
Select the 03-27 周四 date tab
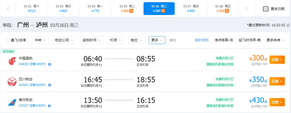tap(191, 9)
